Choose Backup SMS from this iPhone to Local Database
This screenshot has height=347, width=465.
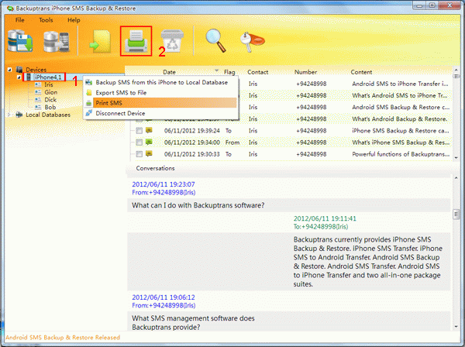[162, 82]
